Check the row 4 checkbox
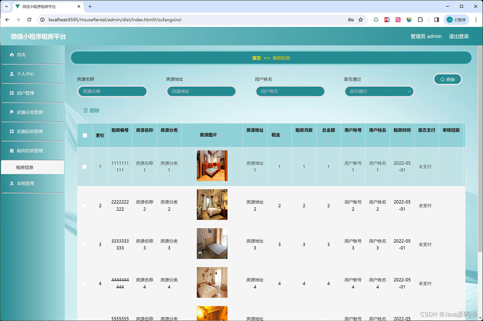 [84, 284]
